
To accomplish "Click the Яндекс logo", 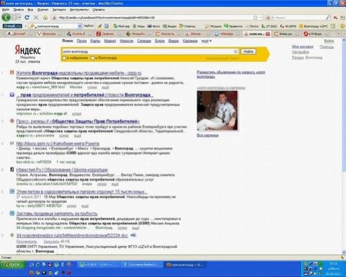I will click(x=28, y=50).
